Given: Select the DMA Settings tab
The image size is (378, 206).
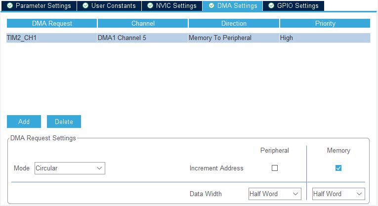Looking at the screenshot, I should click(x=233, y=6).
